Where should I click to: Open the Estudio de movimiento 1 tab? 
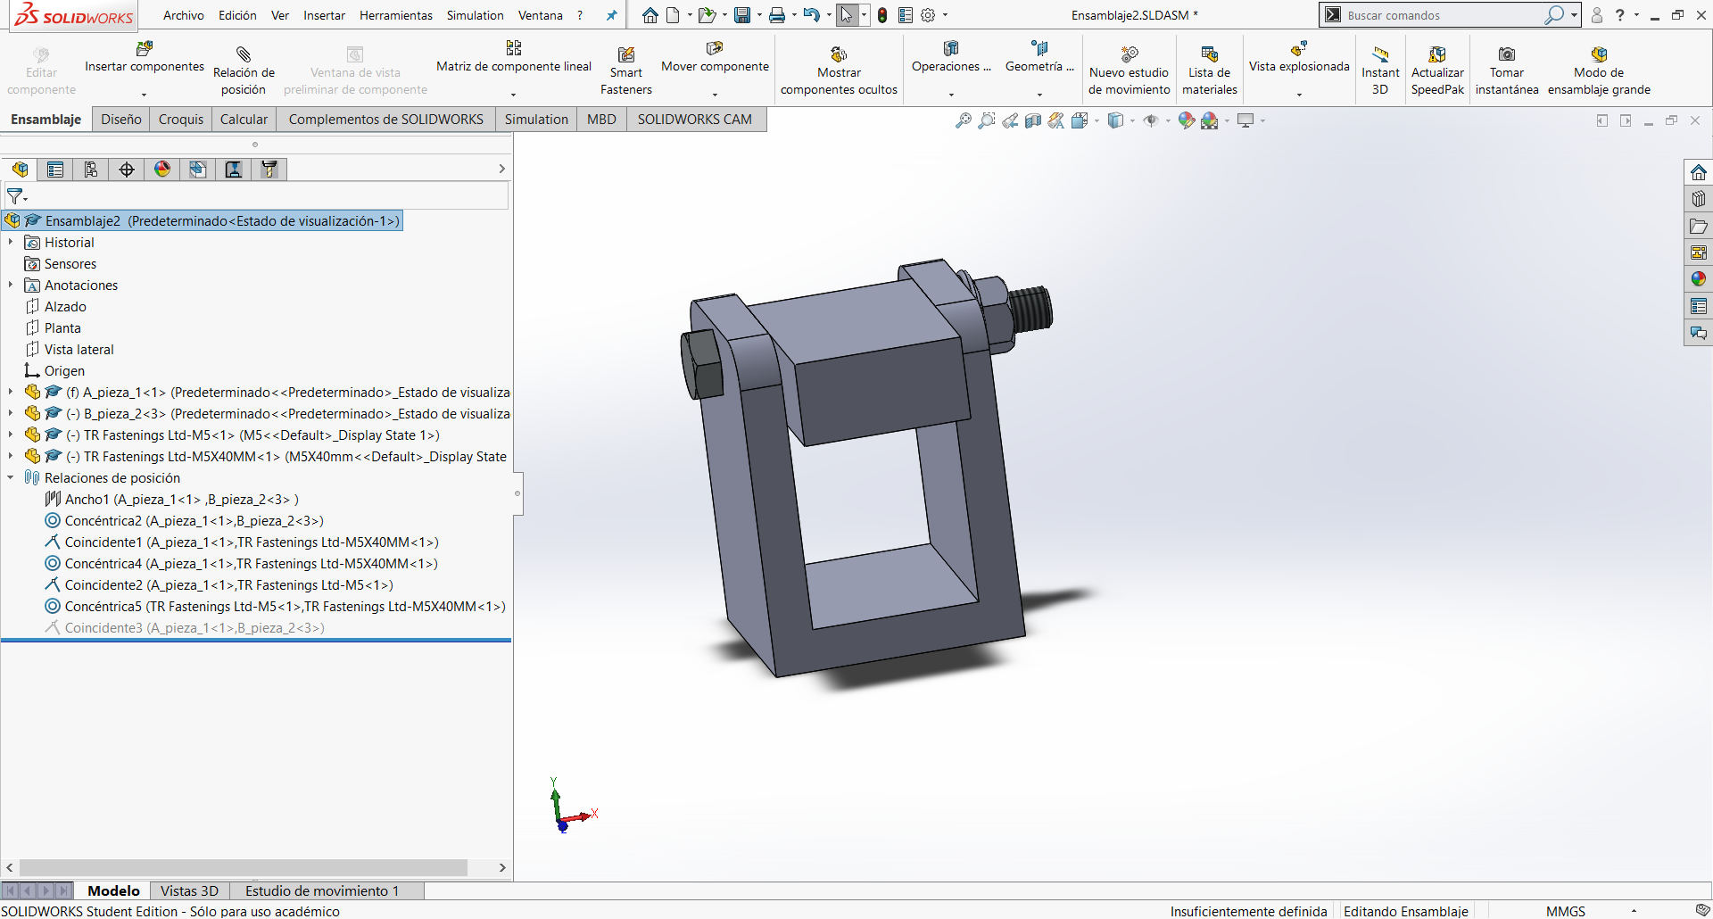pos(321,890)
